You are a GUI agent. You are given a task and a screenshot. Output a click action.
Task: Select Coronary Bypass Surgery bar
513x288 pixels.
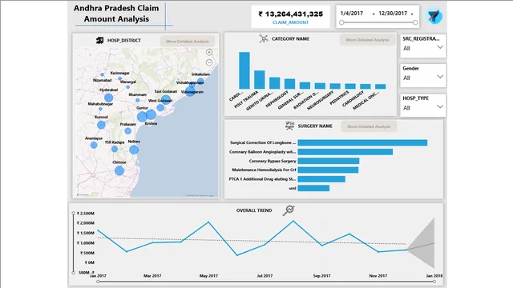coord(329,161)
